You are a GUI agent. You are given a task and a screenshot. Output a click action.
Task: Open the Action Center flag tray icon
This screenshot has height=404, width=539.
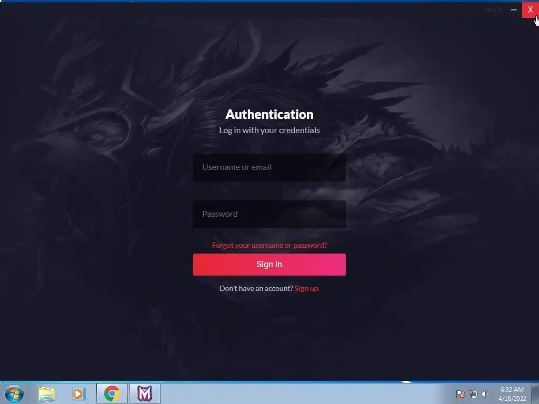point(461,394)
